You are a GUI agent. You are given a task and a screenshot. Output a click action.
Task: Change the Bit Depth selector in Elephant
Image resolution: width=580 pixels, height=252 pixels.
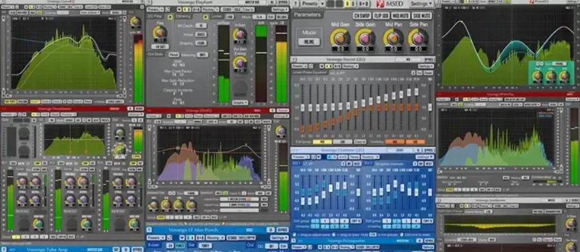pyautogui.click(x=201, y=26)
